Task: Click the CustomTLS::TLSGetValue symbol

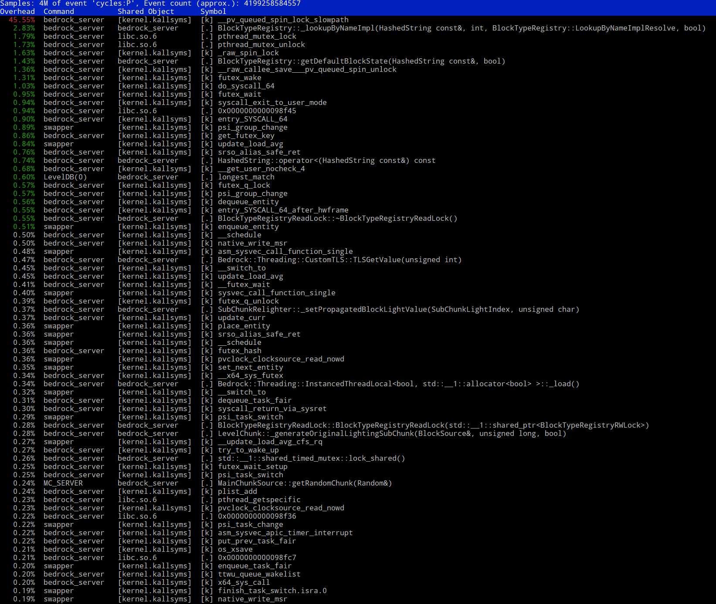Action: (x=340, y=260)
